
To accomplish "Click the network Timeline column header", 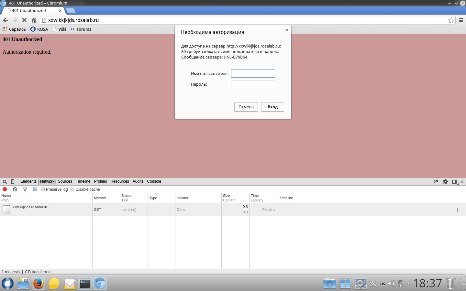I will pos(372,198).
